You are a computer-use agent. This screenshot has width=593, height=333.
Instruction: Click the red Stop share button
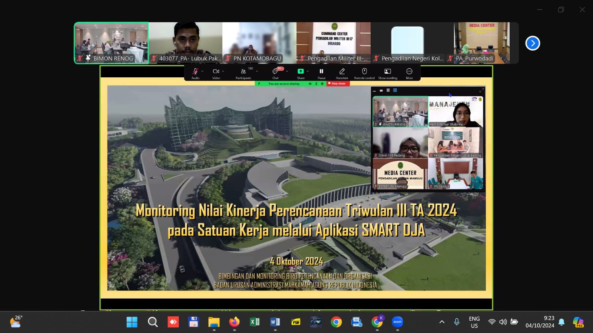[x=338, y=84]
